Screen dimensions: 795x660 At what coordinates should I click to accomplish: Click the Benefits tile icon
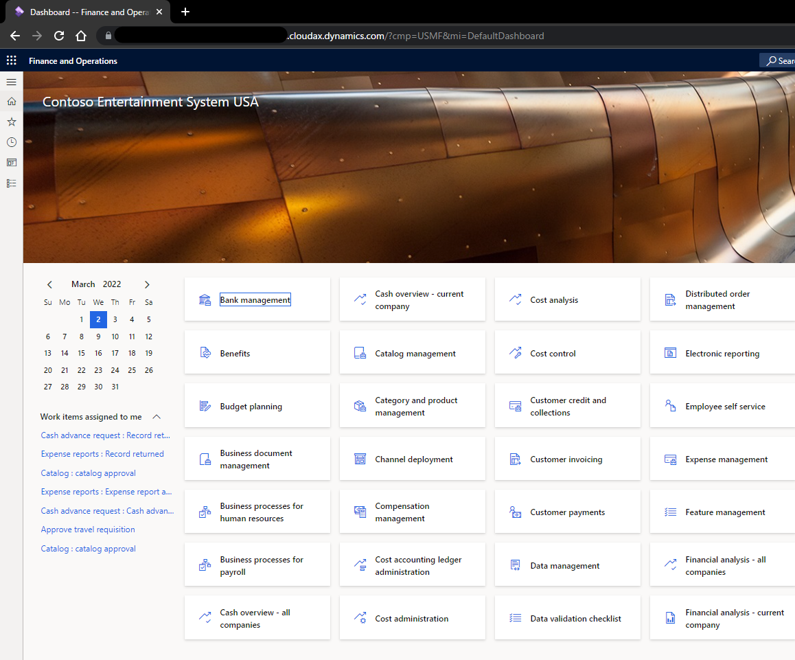tap(205, 353)
